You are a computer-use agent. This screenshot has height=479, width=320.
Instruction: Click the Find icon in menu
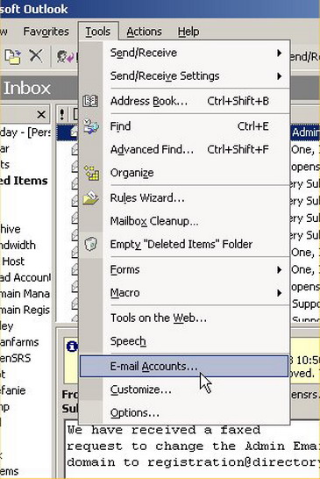click(91, 125)
